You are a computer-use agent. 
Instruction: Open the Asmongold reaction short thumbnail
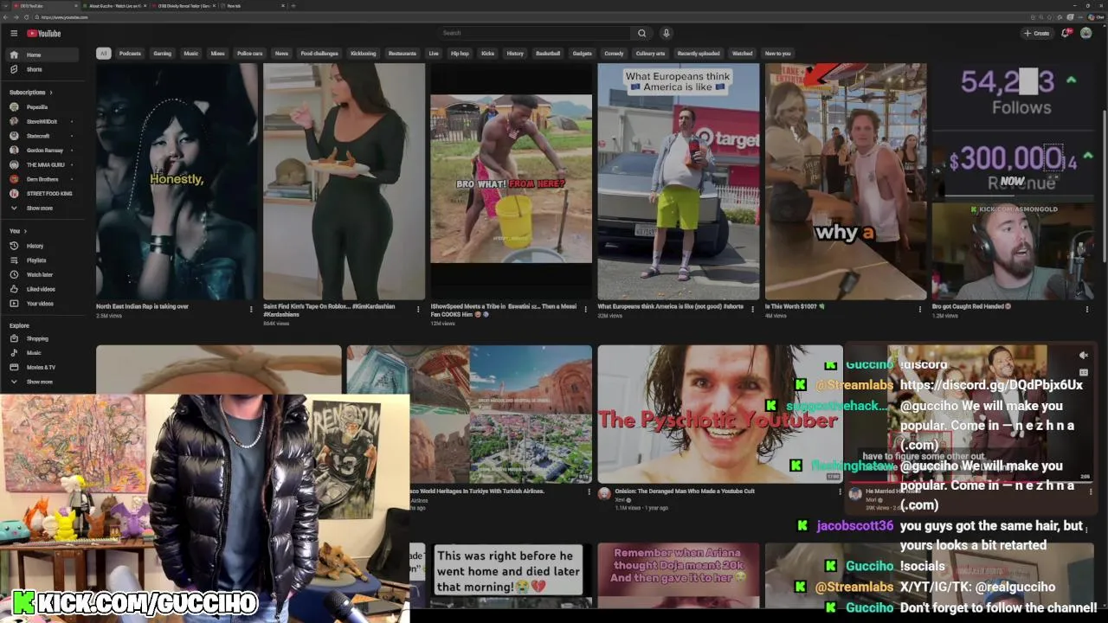coord(1013,182)
